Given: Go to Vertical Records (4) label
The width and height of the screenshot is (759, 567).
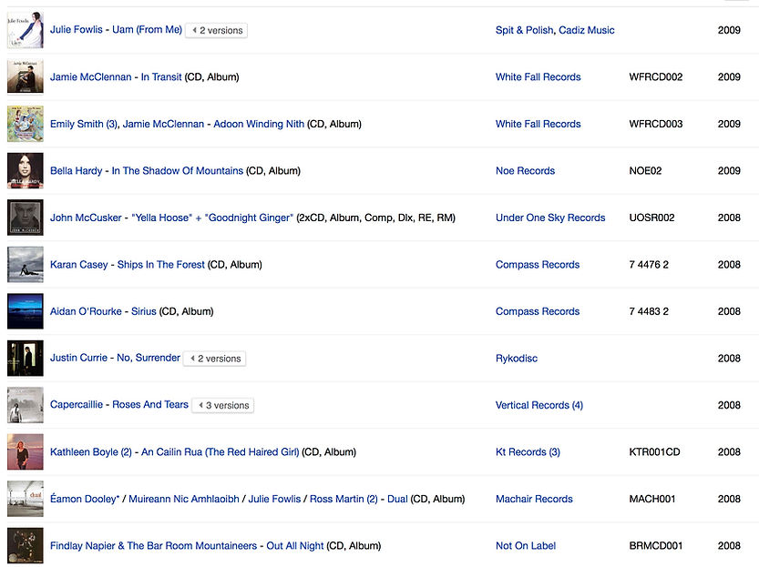Looking at the screenshot, I should [x=539, y=405].
